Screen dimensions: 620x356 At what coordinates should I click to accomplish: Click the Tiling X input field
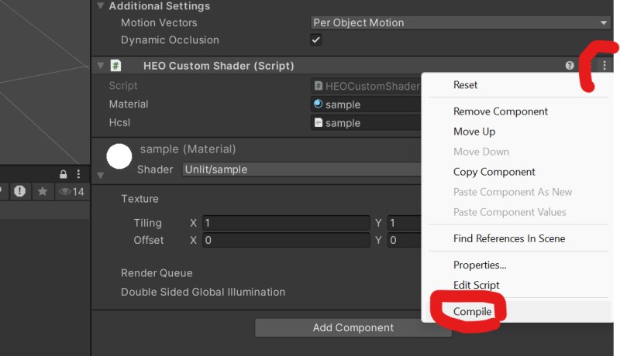point(285,223)
